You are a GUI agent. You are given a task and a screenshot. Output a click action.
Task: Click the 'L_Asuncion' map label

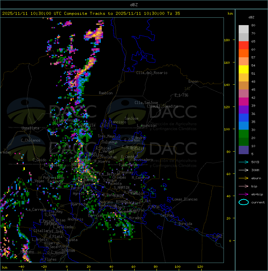[147, 126]
